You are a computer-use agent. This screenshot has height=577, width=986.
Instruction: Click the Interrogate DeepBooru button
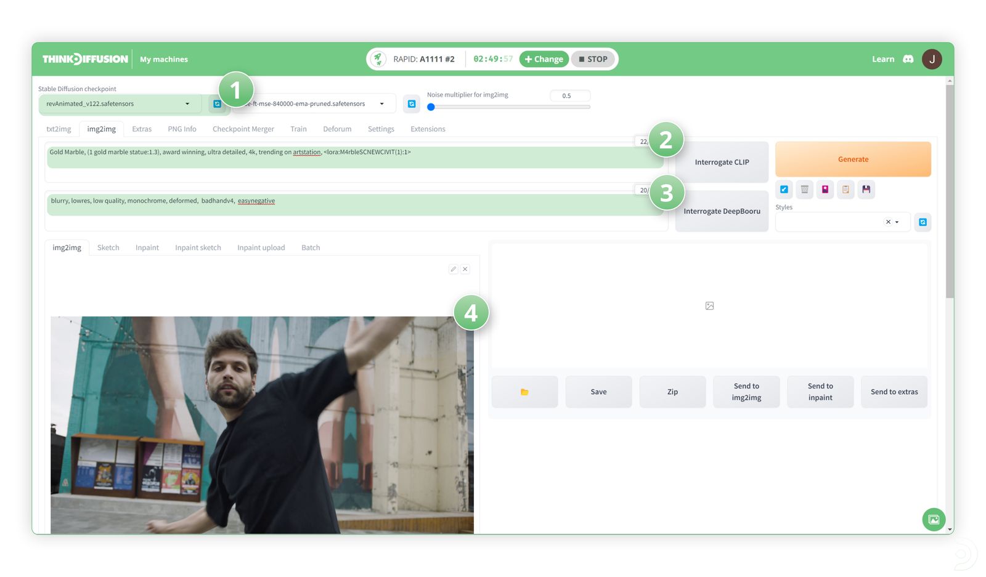(722, 211)
